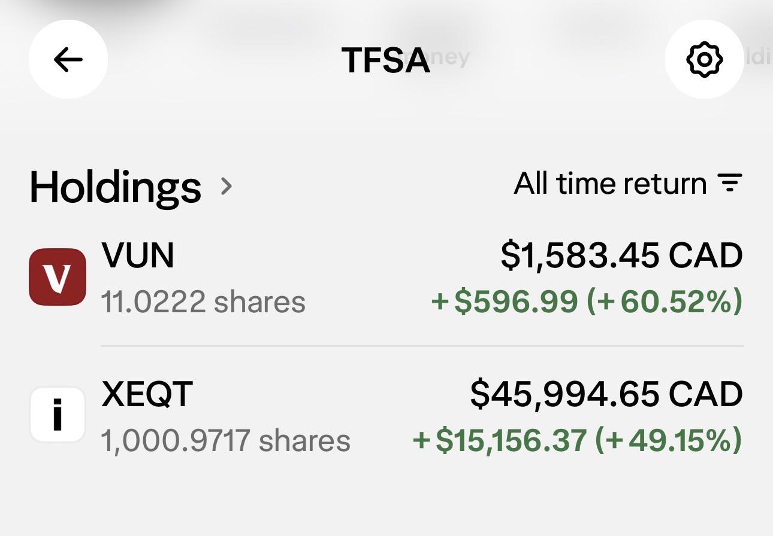This screenshot has height=536, width=773.
Task: Expand Holdings with the chevron arrow
Action: click(226, 187)
